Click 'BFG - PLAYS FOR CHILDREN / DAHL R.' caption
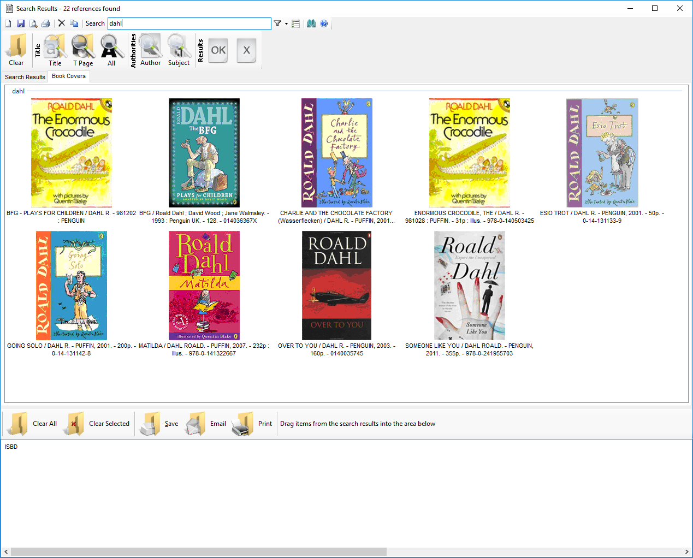 (x=72, y=217)
